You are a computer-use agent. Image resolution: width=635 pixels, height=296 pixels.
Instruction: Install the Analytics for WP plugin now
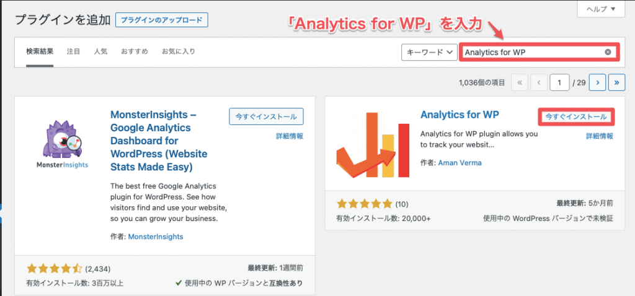576,116
